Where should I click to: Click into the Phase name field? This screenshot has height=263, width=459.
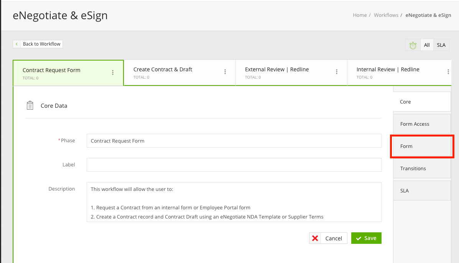point(234,141)
